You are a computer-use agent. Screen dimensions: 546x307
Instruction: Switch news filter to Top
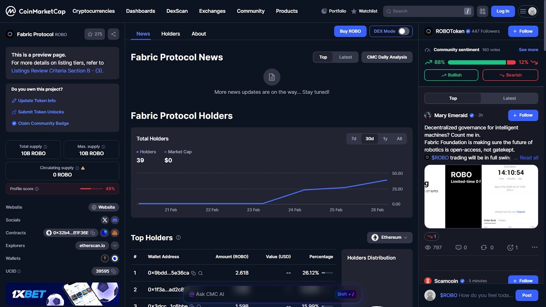323,57
